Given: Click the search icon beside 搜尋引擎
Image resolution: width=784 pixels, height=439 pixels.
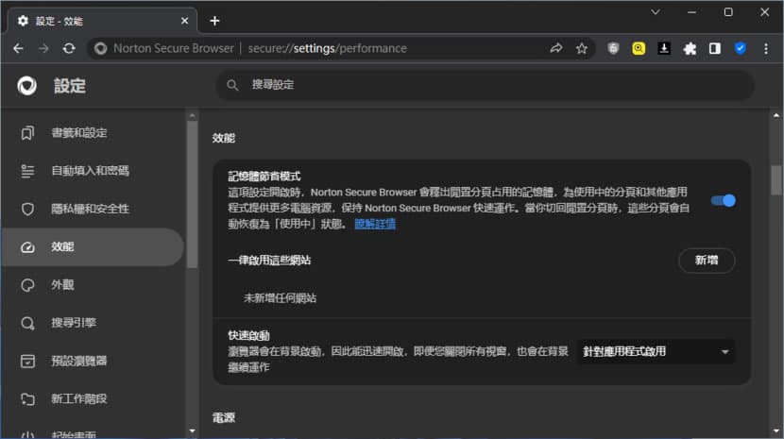Looking at the screenshot, I should (x=27, y=323).
